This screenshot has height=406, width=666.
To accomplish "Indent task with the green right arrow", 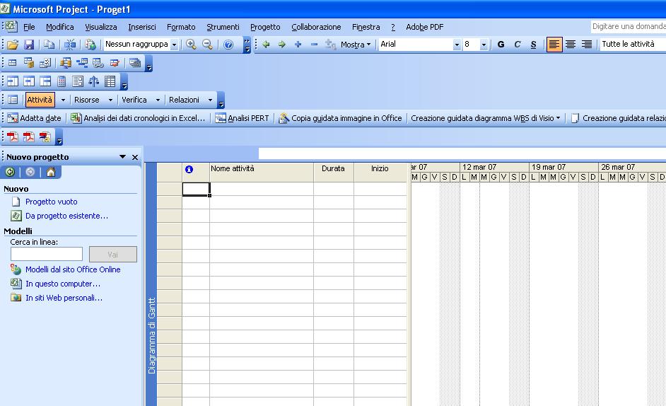I will 282,45.
